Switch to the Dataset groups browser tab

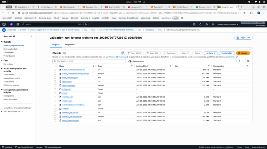pyautogui.click(x=205, y=7)
